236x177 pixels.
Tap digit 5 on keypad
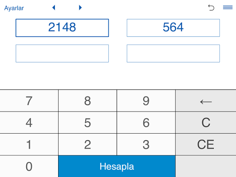(88, 123)
